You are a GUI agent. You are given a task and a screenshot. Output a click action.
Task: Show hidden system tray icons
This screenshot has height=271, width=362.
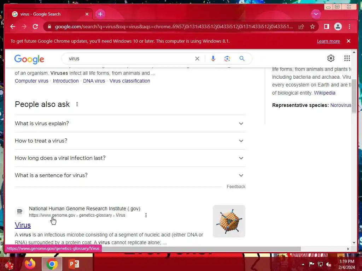click(303, 264)
